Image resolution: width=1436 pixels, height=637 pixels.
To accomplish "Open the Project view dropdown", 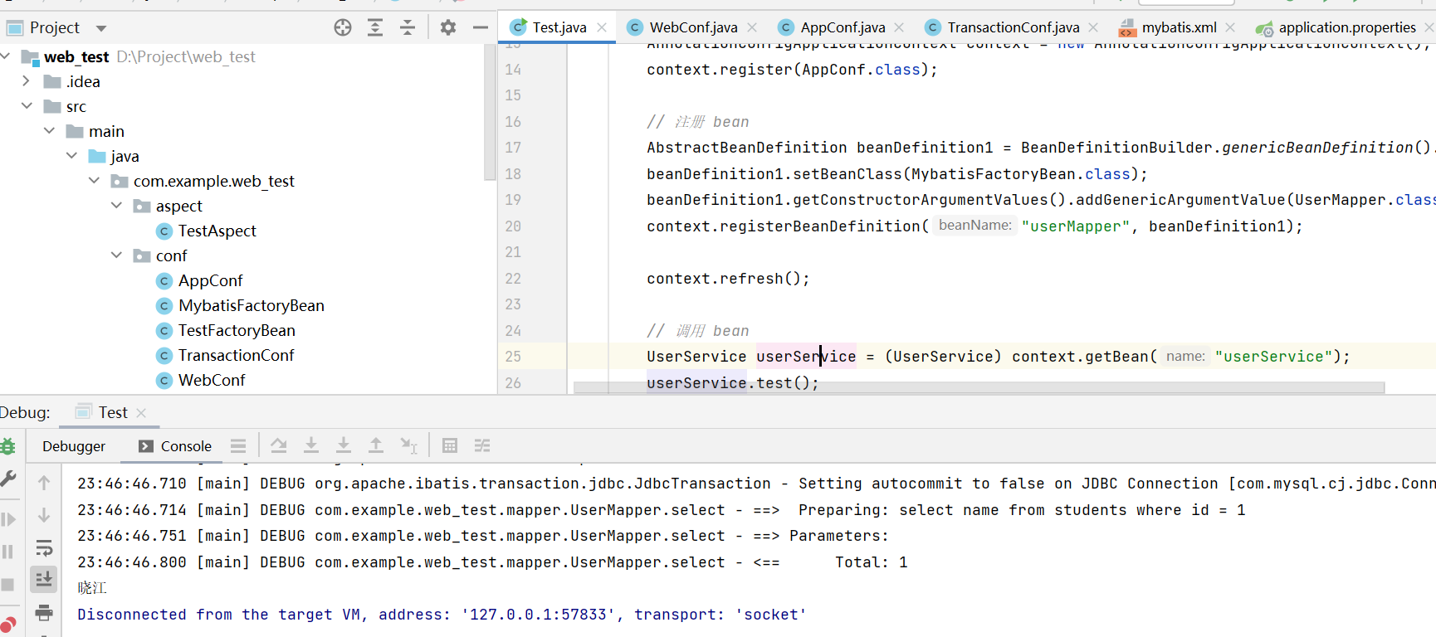I will click(101, 28).
